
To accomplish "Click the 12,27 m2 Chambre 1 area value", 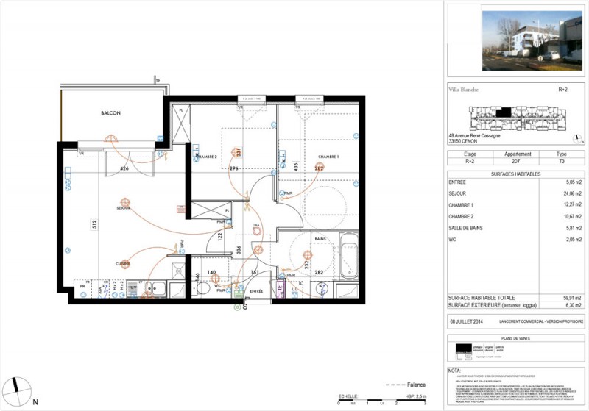I will 573,204.
